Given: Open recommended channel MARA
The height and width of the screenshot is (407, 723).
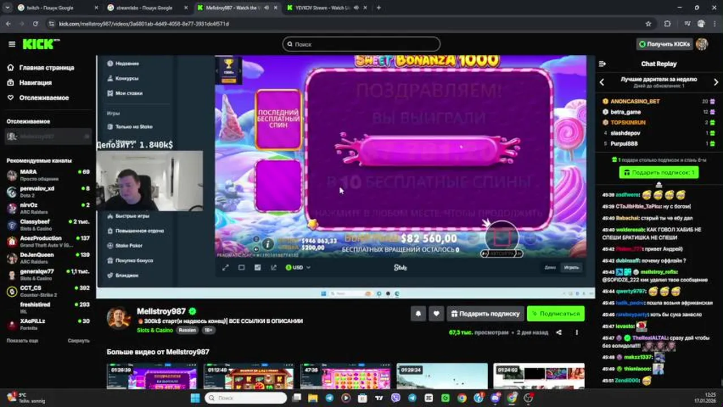Looking at the screenshot, I should coord(48,175).
